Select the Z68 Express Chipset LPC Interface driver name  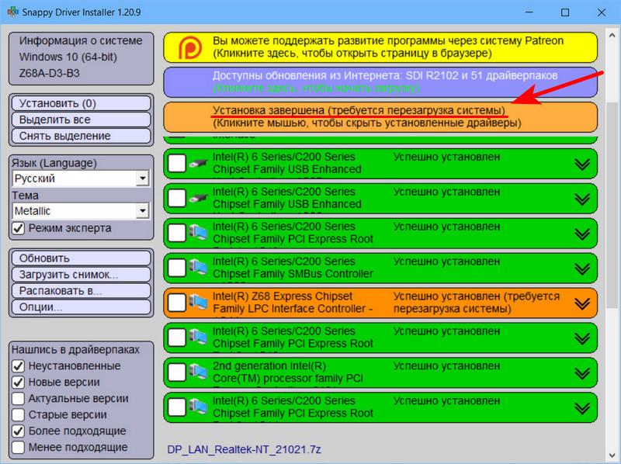click(293, 303)
